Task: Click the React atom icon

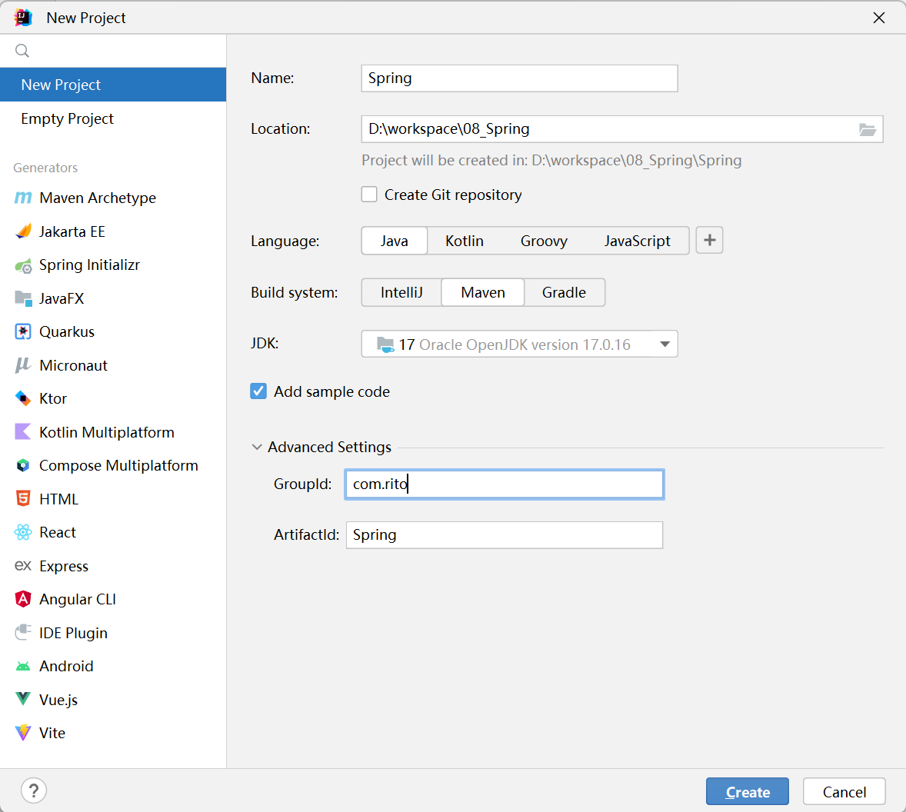Action: tap(23, 532)
